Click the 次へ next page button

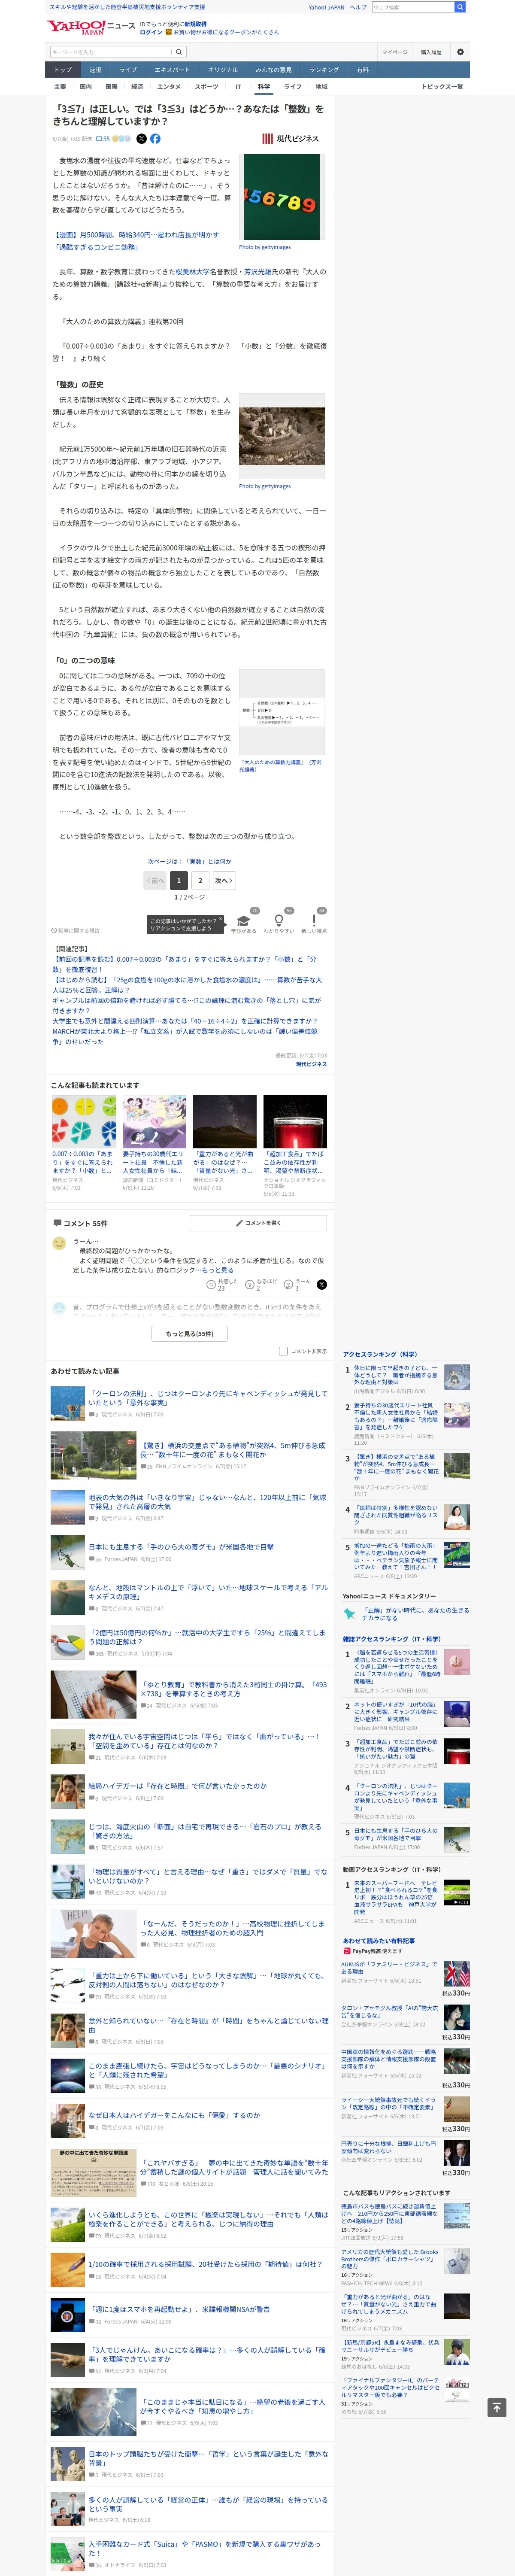pyautogui.click(x=223, y=881)
